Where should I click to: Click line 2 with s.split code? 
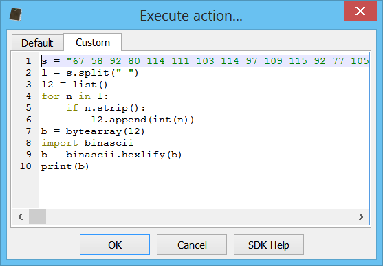[x=90, y=73]
